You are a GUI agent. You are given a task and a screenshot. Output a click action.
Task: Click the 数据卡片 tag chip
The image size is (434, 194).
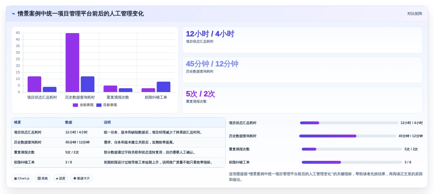[x=82, y=178]
